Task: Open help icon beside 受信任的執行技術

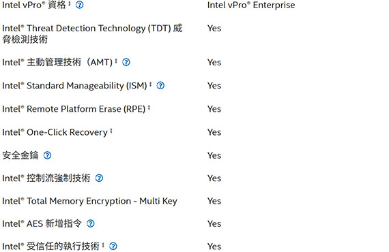Action: click(113, 247)
